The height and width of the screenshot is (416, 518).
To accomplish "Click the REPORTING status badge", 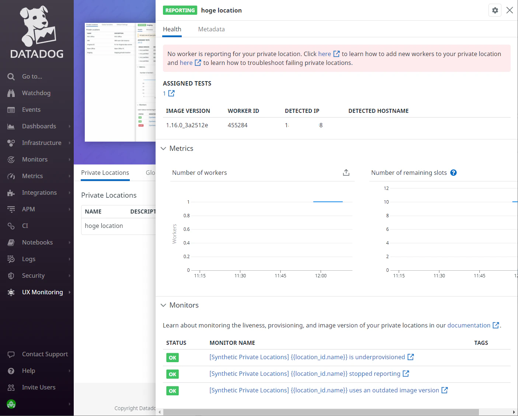I will (180, 10).
